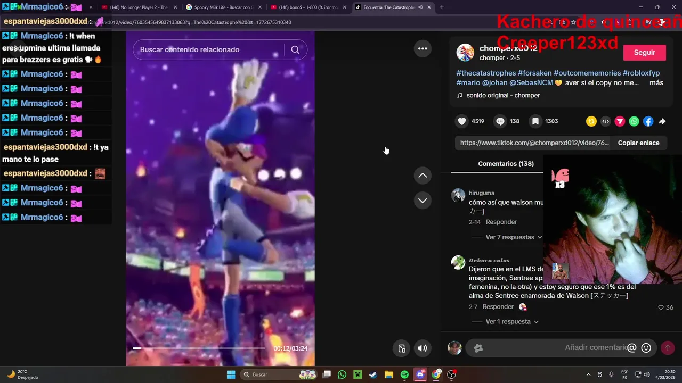Open emoji picker in comment box
The width and height of the screenshot is (682, 383).
(646, 348)
